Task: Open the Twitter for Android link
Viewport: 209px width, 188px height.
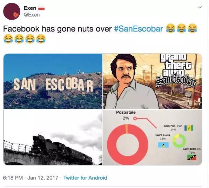Action: [85, 178]
